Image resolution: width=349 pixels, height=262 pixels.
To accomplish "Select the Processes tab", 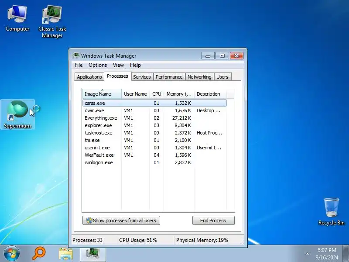I will 117,76.
